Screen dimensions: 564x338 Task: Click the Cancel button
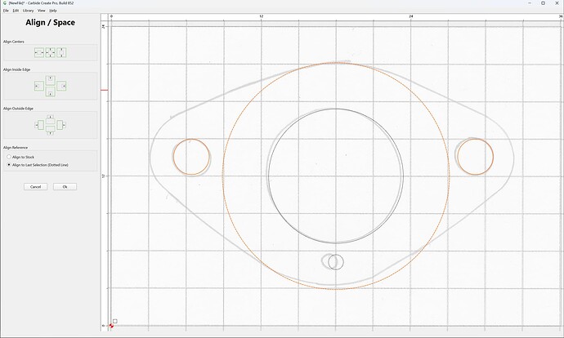pos(35,187)
